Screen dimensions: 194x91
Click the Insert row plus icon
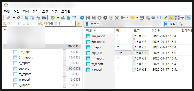coord(100,18)
